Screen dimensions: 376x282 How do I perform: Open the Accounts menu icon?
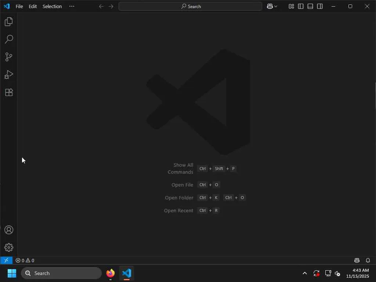[9, 230]
